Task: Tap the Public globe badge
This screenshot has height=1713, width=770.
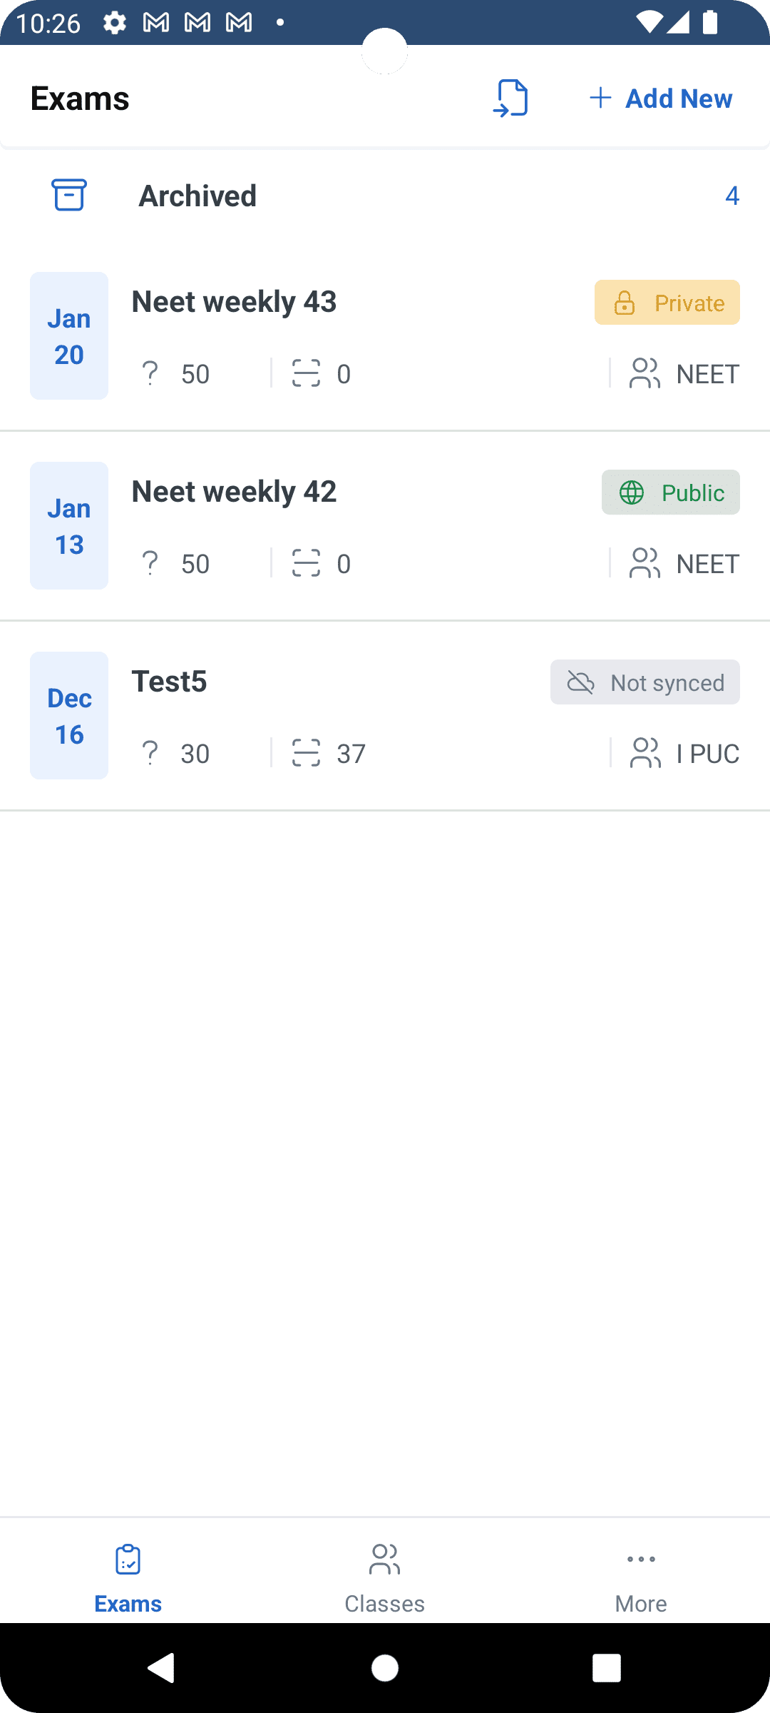Action: 670,492
